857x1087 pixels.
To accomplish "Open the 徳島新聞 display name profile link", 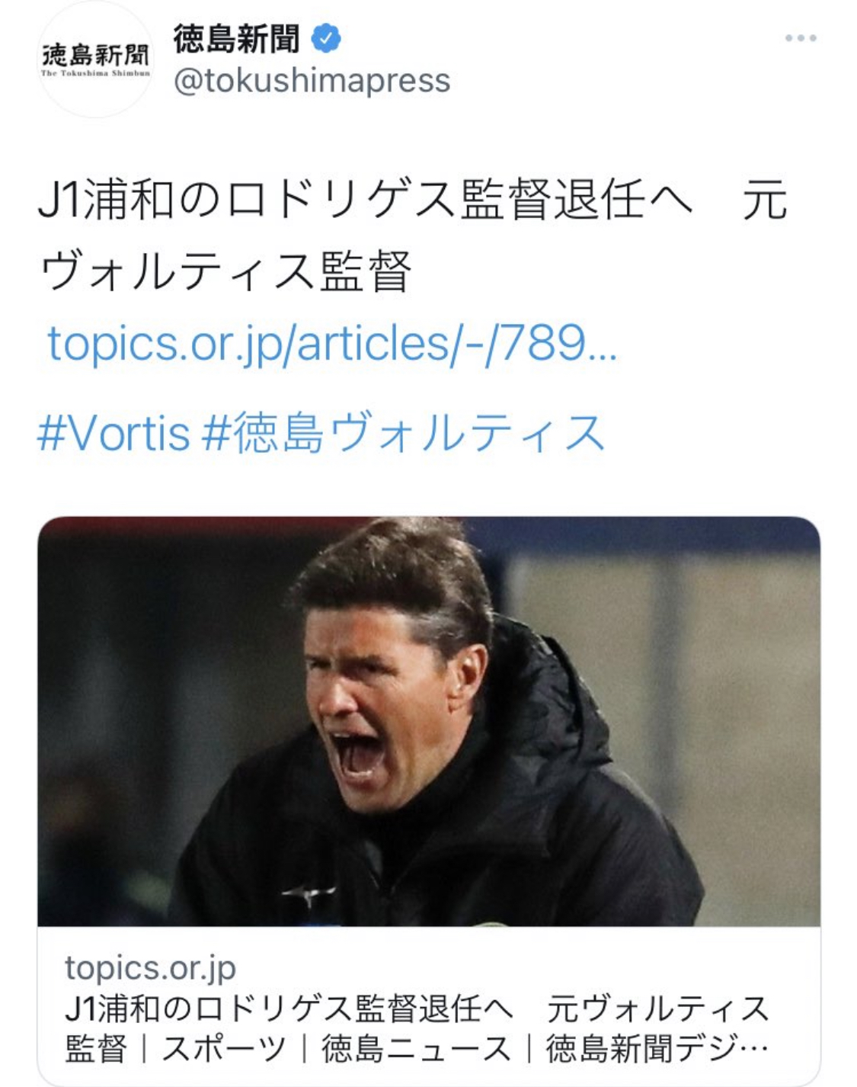I will coord(236,39).
